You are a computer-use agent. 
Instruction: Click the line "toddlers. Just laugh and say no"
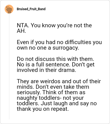click(57, 103)
